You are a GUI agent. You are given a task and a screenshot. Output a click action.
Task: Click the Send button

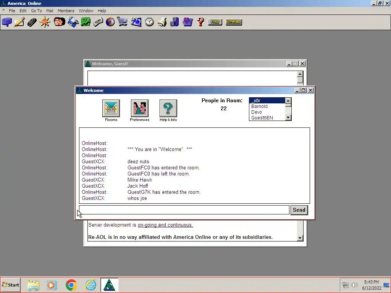tap(299, 210)
